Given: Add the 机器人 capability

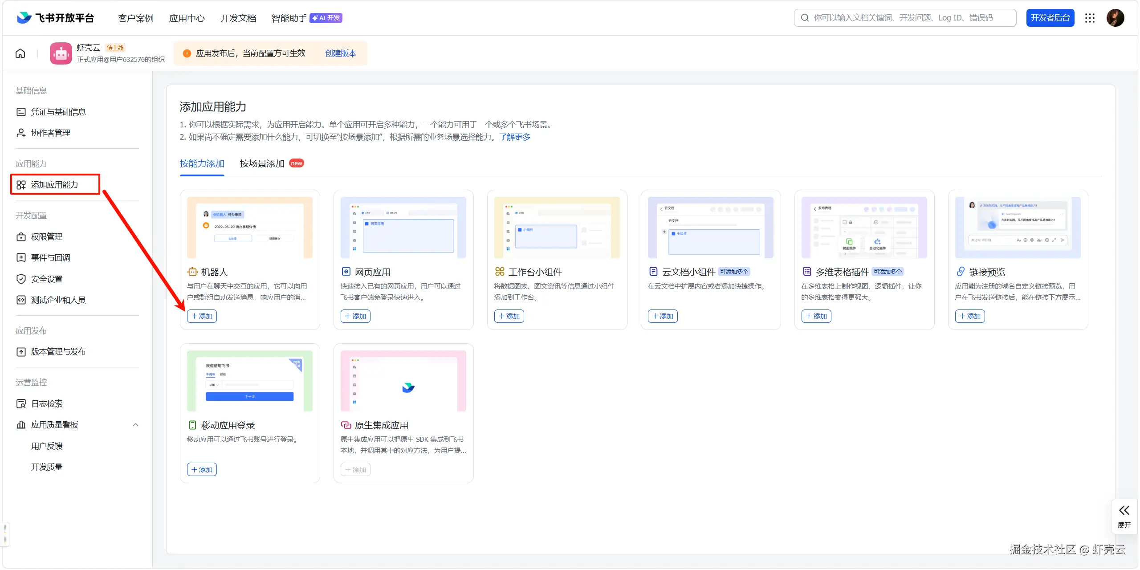Looking at the screenshot, I should point(202,316).
